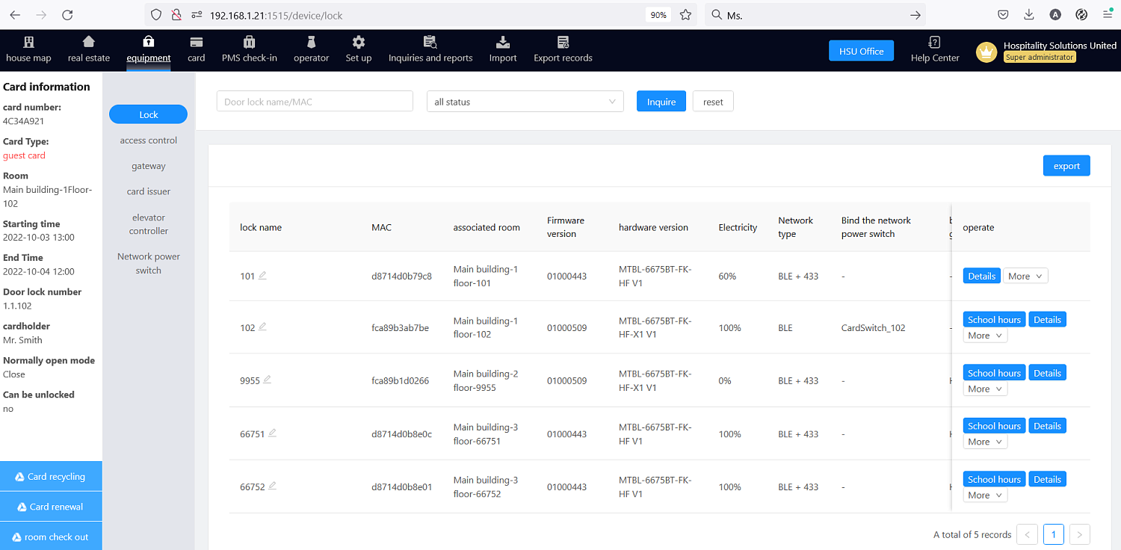
Task: Open browser downloads icon
Action: (1029, 15)
